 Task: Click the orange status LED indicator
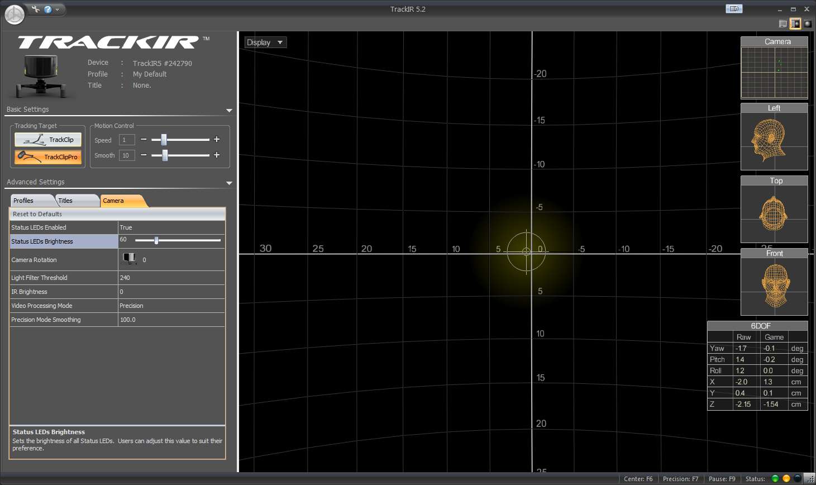click(x=786, y=478)
